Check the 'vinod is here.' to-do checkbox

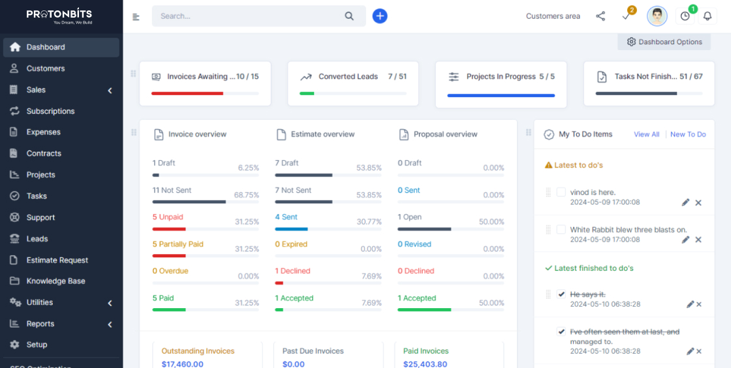click(561, 192)
